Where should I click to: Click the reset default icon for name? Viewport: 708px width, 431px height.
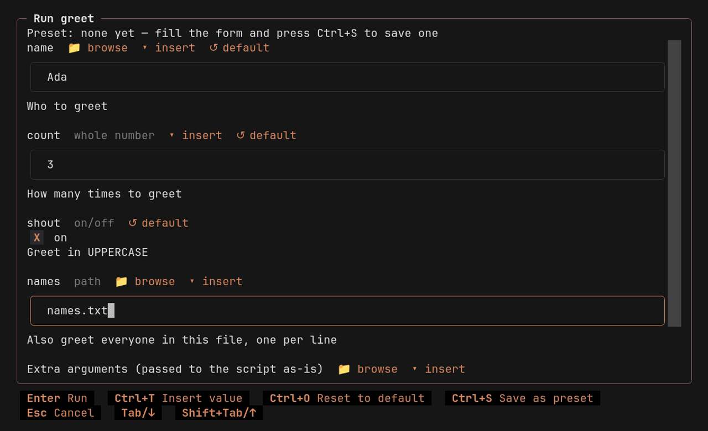click(x=214, y=48)
